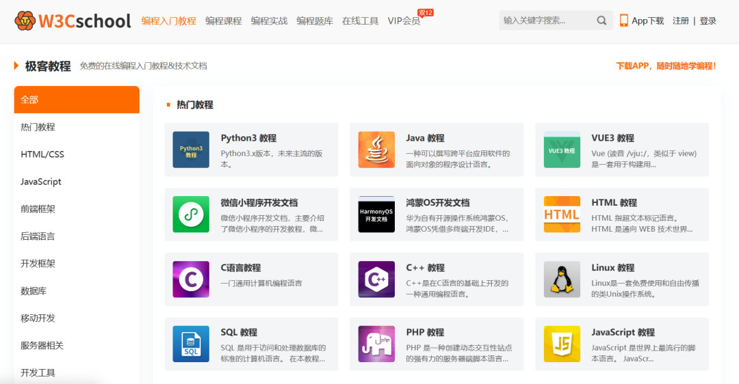This screenshot has height=384, width=739.
Task: Click the W3Cschool logo
Action: pos(73,20)
